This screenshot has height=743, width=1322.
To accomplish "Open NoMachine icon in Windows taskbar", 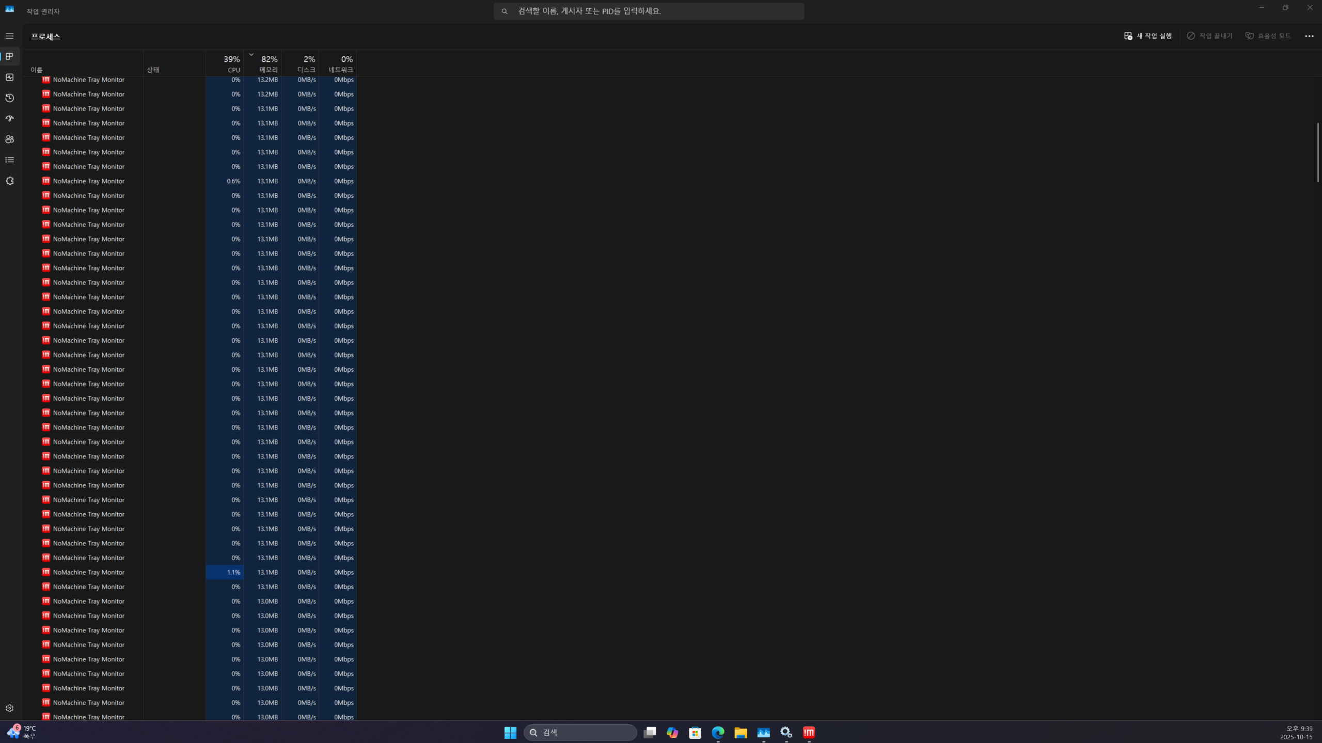I will coord(809,733).
